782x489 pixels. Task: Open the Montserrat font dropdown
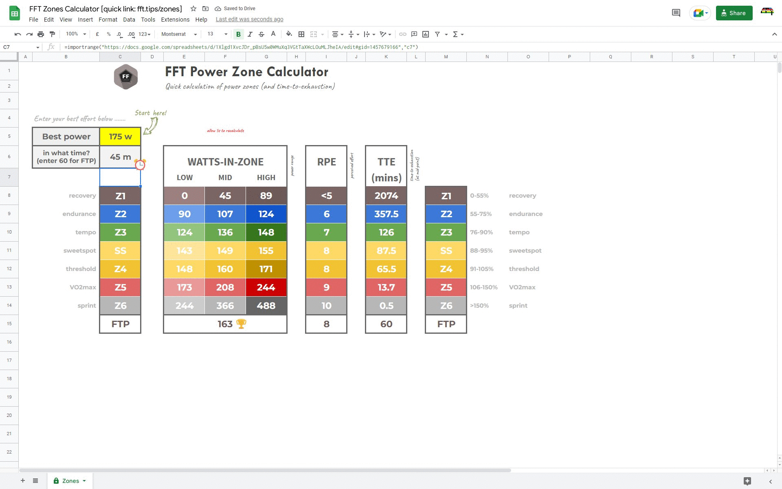pyautogui.click(x=179, y=34)
